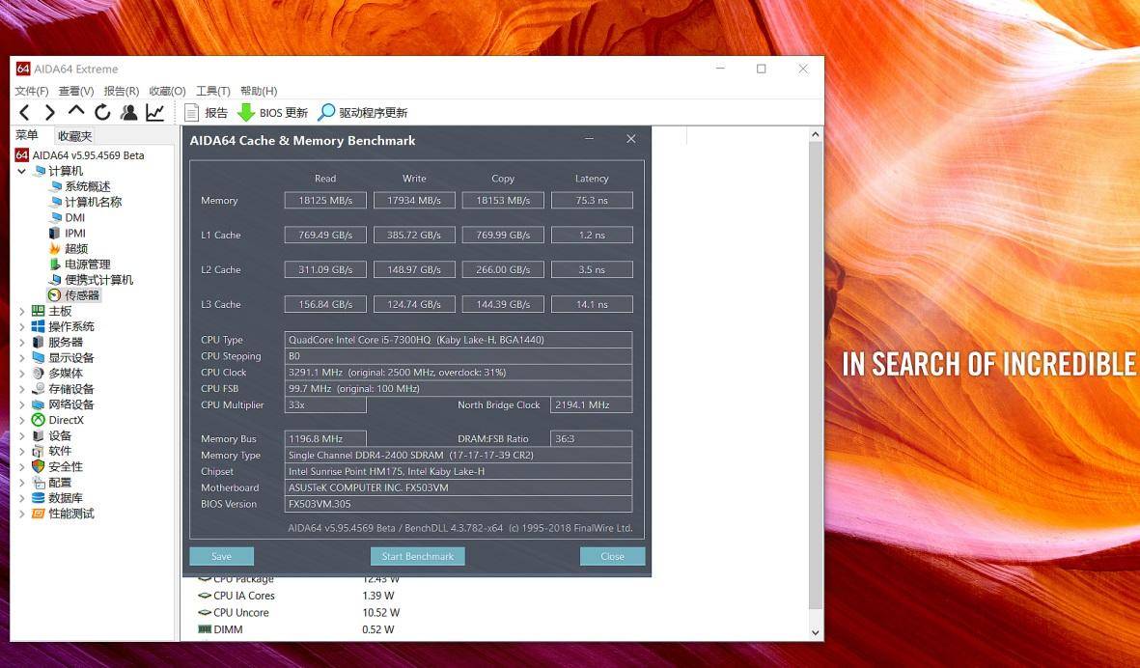Open the 工具(T) menu

click(211, 90)
